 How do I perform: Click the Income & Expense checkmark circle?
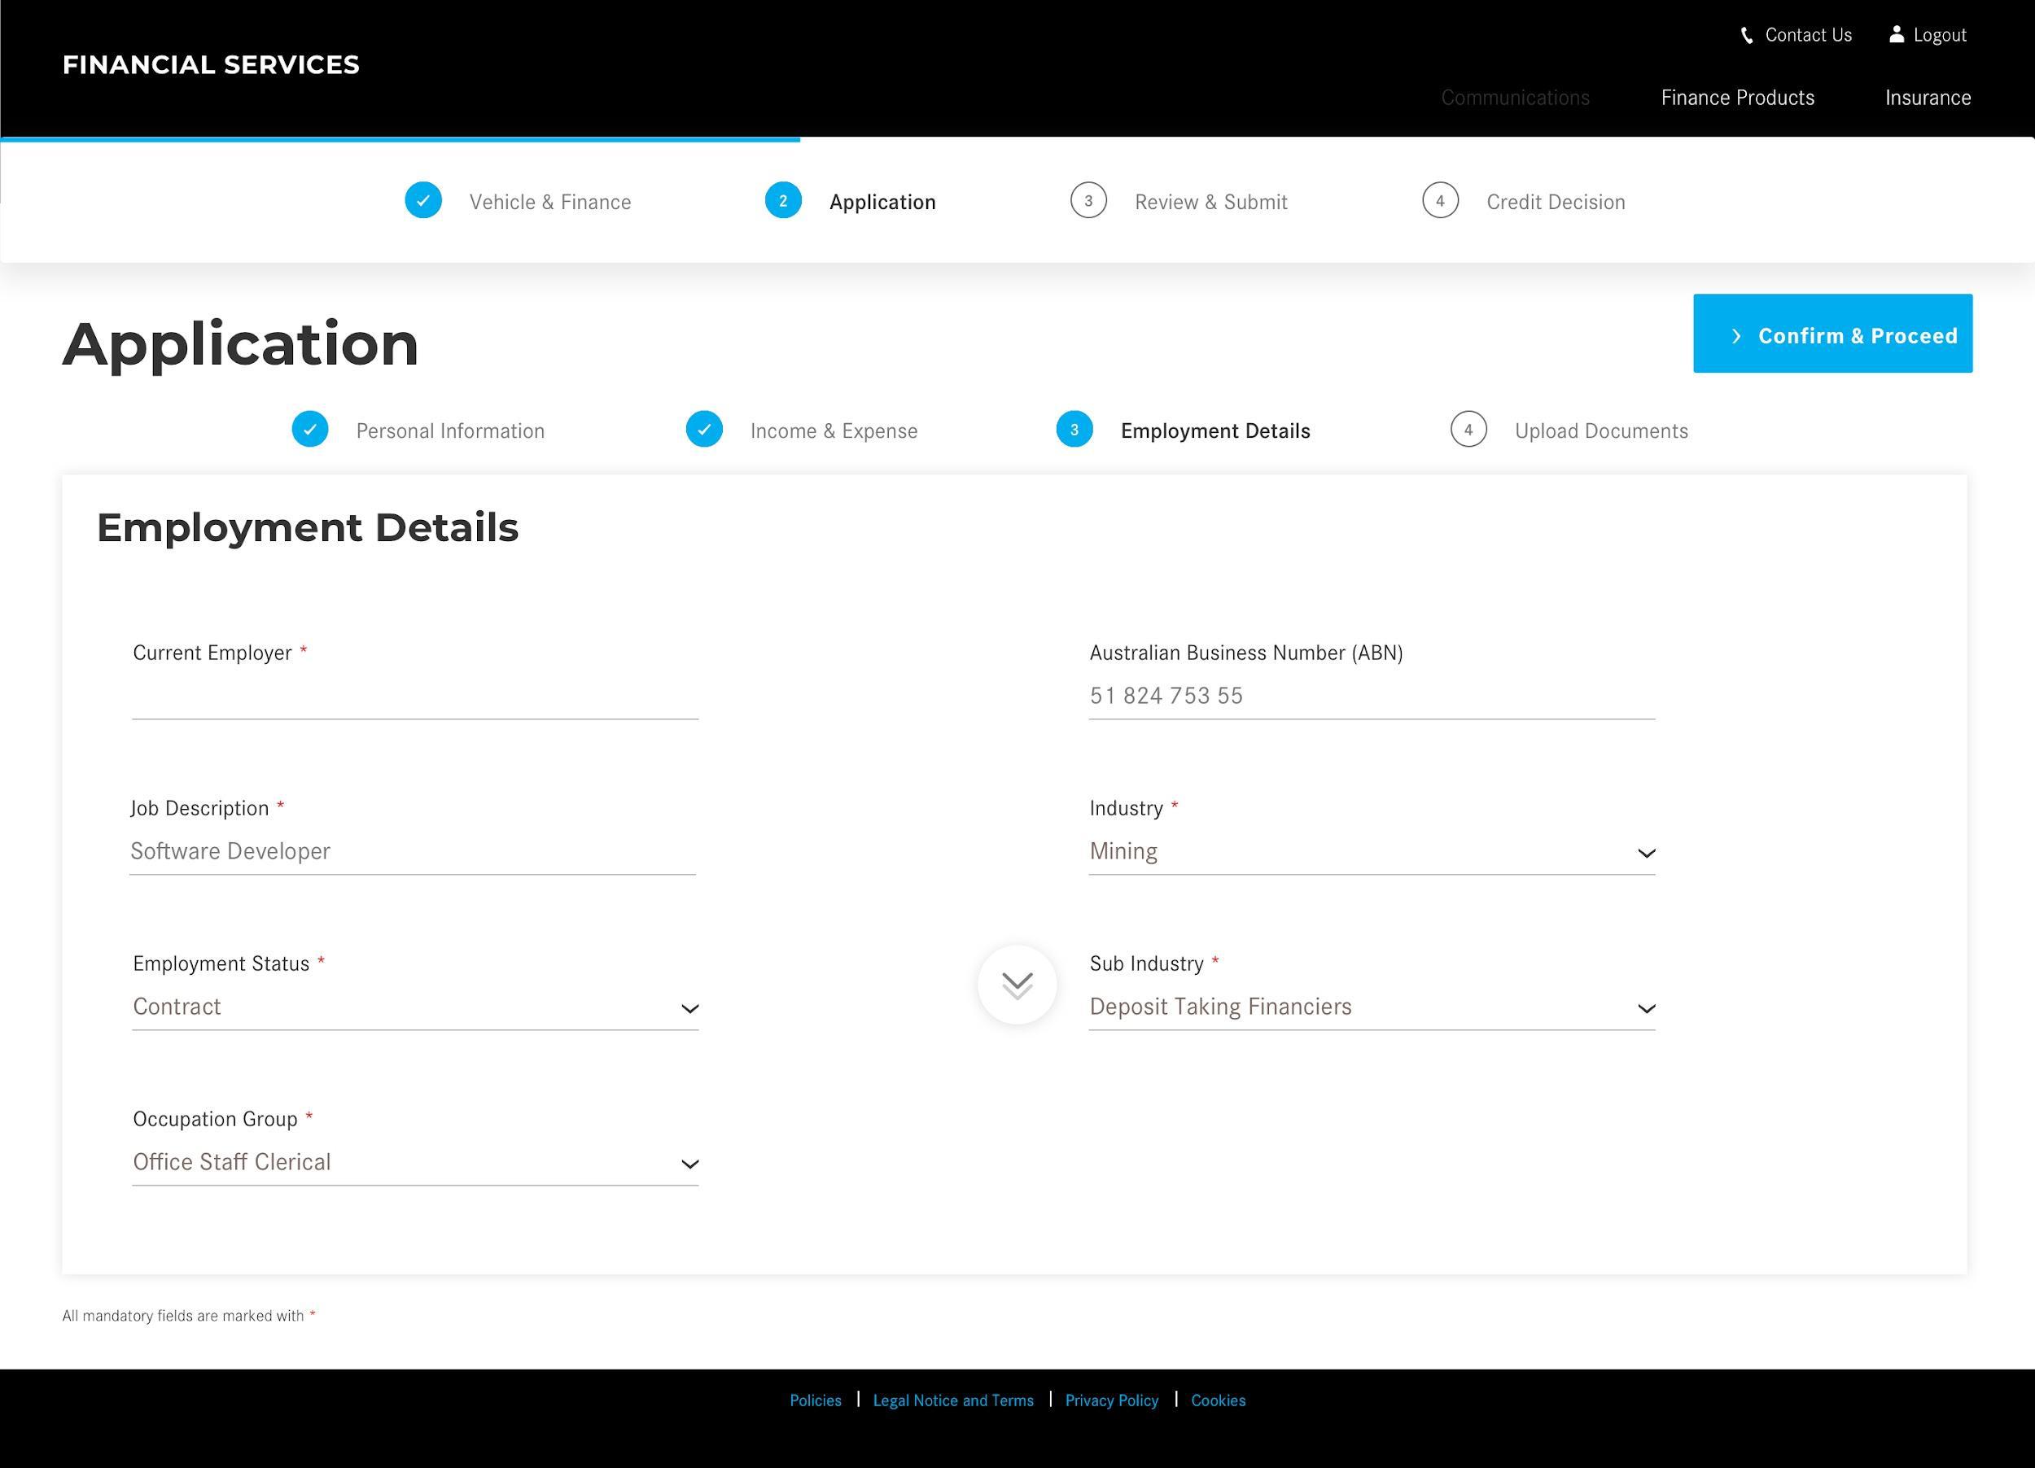click(704, 430)
